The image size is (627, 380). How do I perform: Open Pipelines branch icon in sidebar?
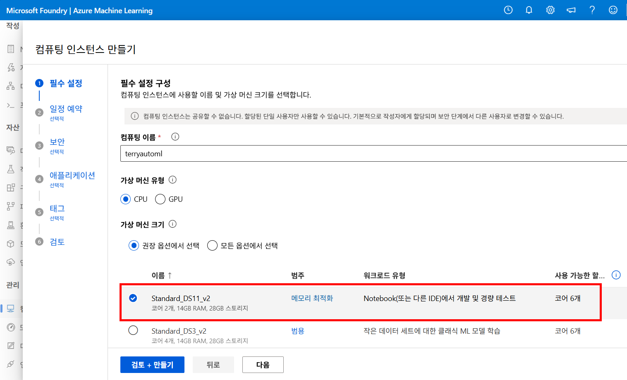[x=11, y=206]
